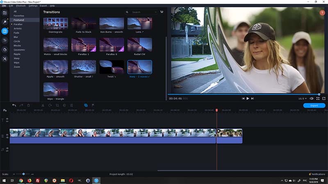Click the Marker flag icon in toolbar
The height and width of the screenshot is (184, 328).
tap(93, 105)
